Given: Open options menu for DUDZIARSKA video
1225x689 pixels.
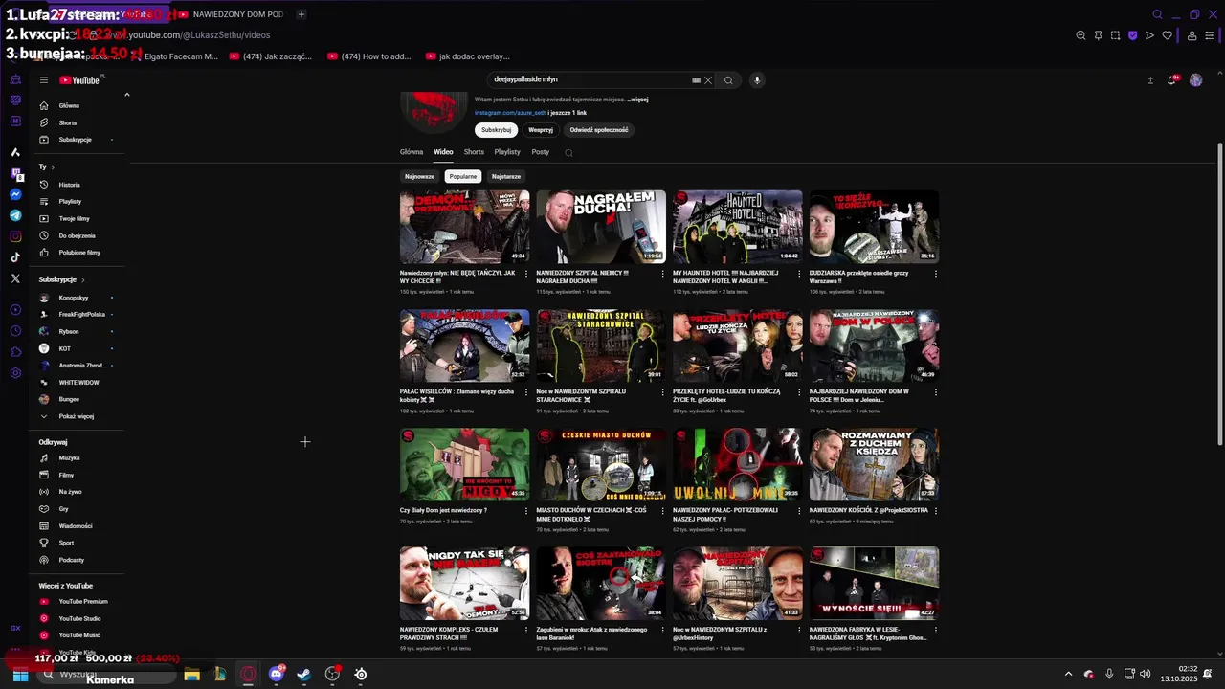Looking at the screenshot, I should click(936, 274).
